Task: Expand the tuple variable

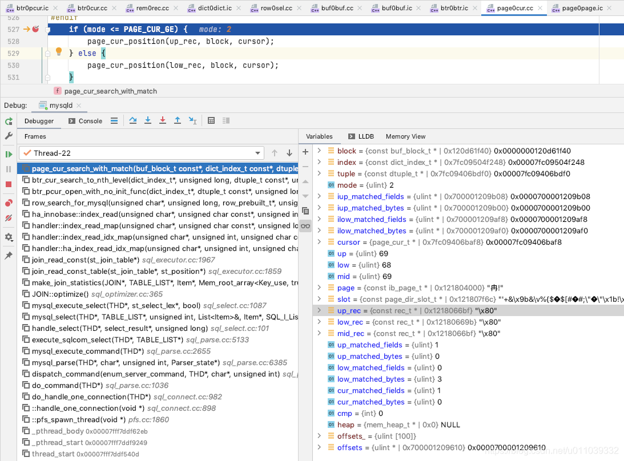Action: click(319, 173)
